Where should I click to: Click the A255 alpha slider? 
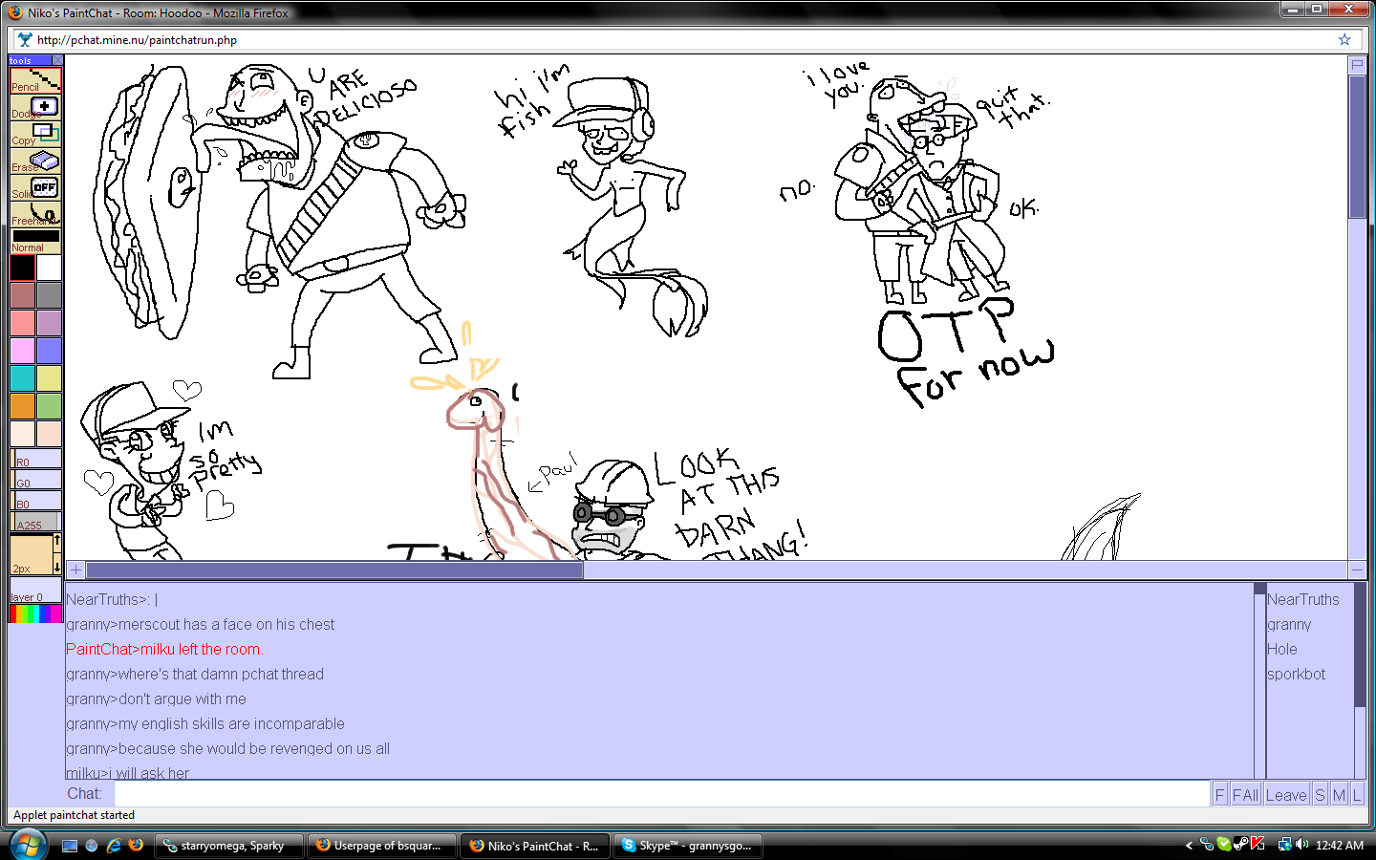pos(35,522)
